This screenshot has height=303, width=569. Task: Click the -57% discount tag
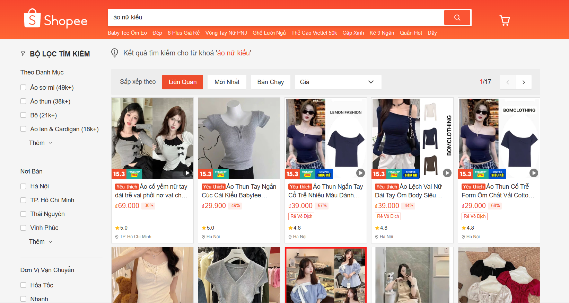pyautogui.click(x=322, y=206)
